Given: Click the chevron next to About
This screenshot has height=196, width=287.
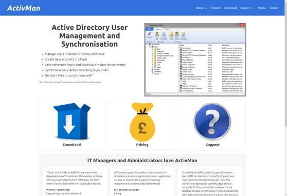Looking at the screenshot, I should click(206, 8).
